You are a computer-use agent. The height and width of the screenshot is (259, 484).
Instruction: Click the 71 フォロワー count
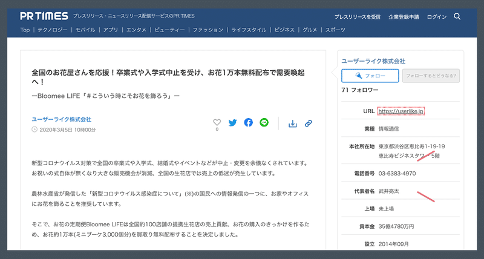[360, 90]
